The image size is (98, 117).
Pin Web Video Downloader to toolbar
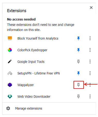click(x=78, y=97)
